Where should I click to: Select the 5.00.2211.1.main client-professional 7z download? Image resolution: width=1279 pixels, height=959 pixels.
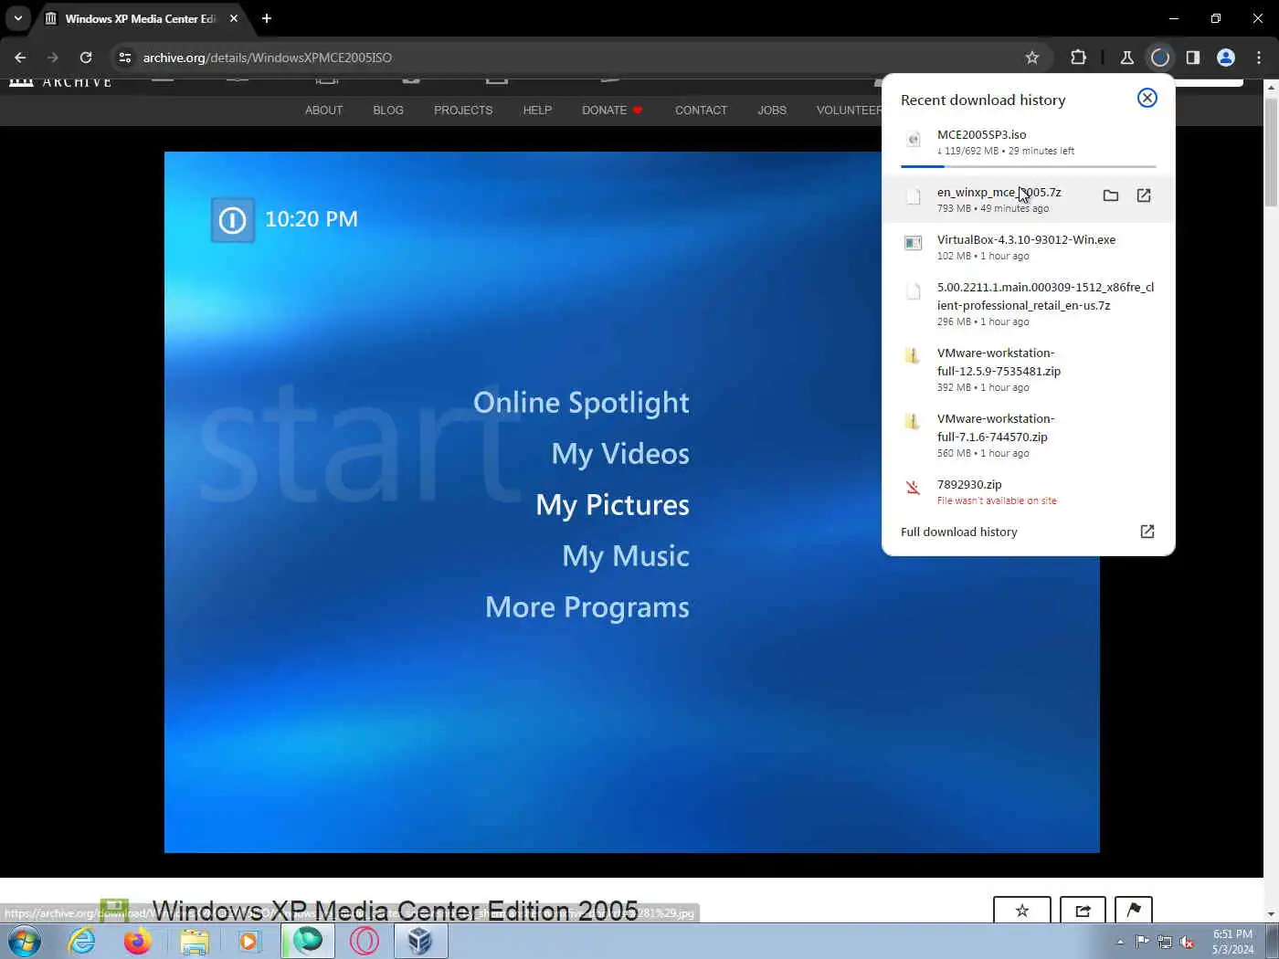(1028, 303)
